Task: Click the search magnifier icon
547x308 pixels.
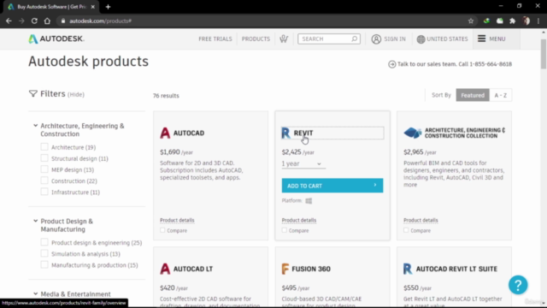Action: (354, 38)
